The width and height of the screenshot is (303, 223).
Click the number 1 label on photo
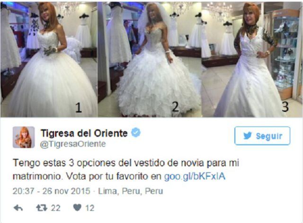tap(78, 108)
